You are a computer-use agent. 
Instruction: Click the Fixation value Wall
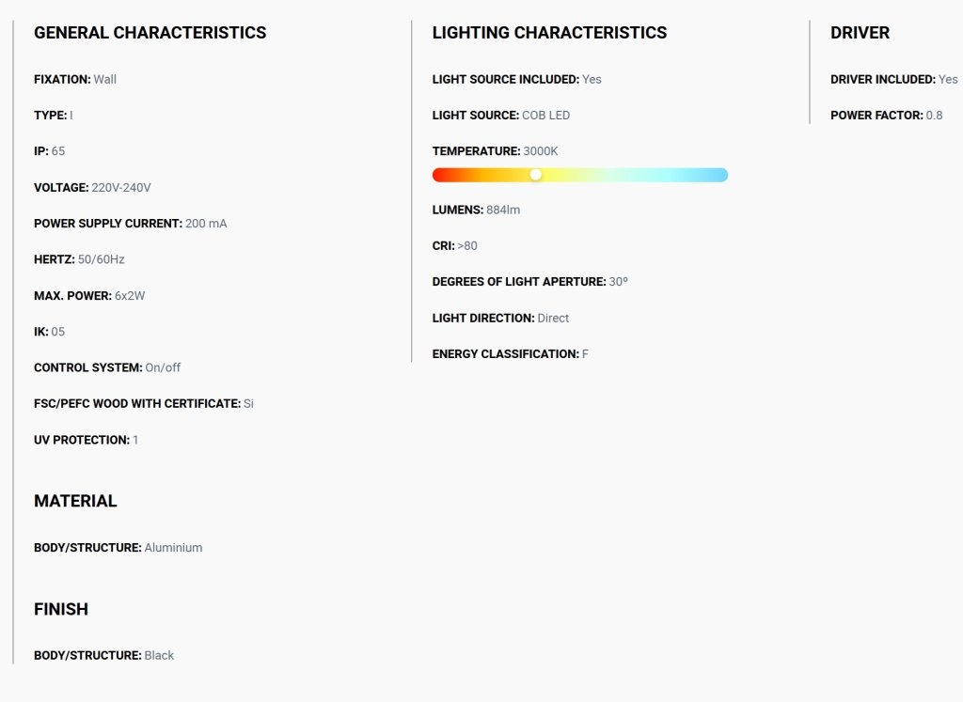[x=105, y=79]
